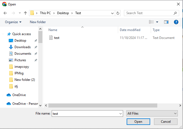183x129 pixels.
Task: Click the Open button
Action: click(x=138, y=122)
